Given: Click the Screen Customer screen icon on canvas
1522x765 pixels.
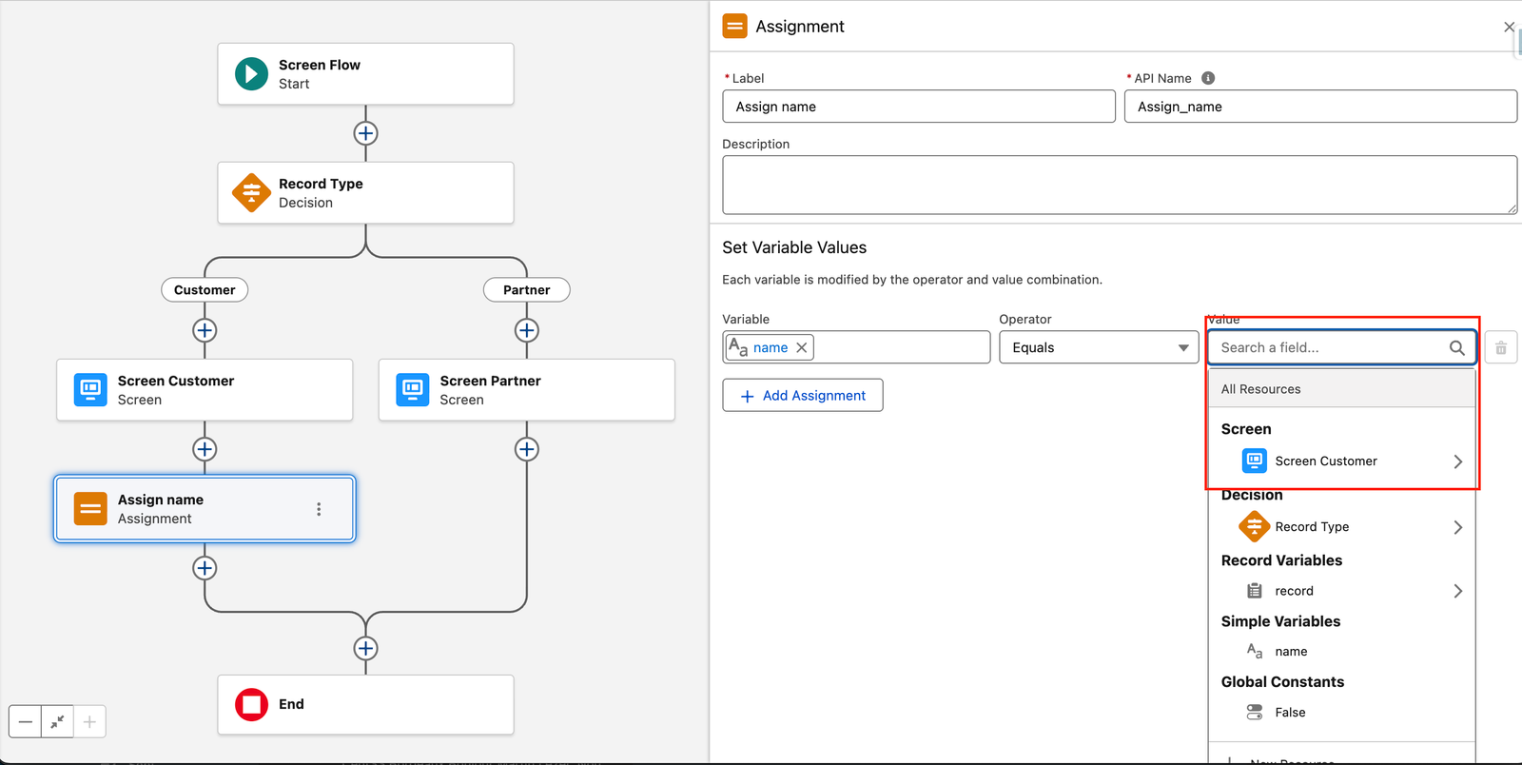Looking at the screenshot, I should [x=90, y=389].
